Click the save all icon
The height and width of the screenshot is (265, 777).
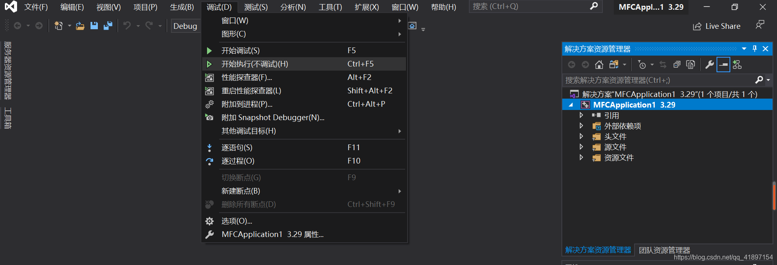[x=108, y=26]
